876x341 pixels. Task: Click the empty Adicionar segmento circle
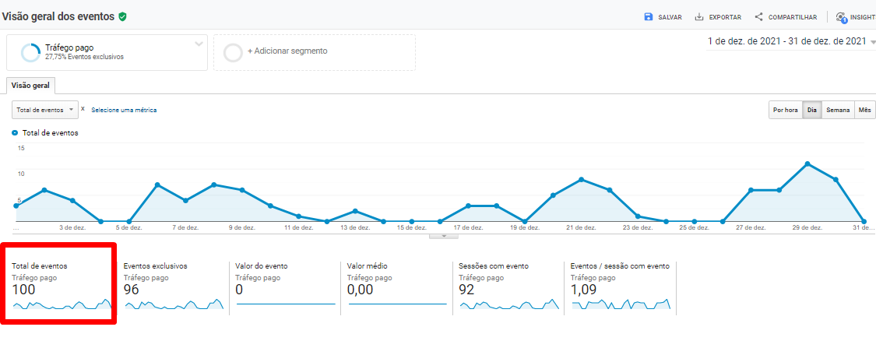click(233, 52)
